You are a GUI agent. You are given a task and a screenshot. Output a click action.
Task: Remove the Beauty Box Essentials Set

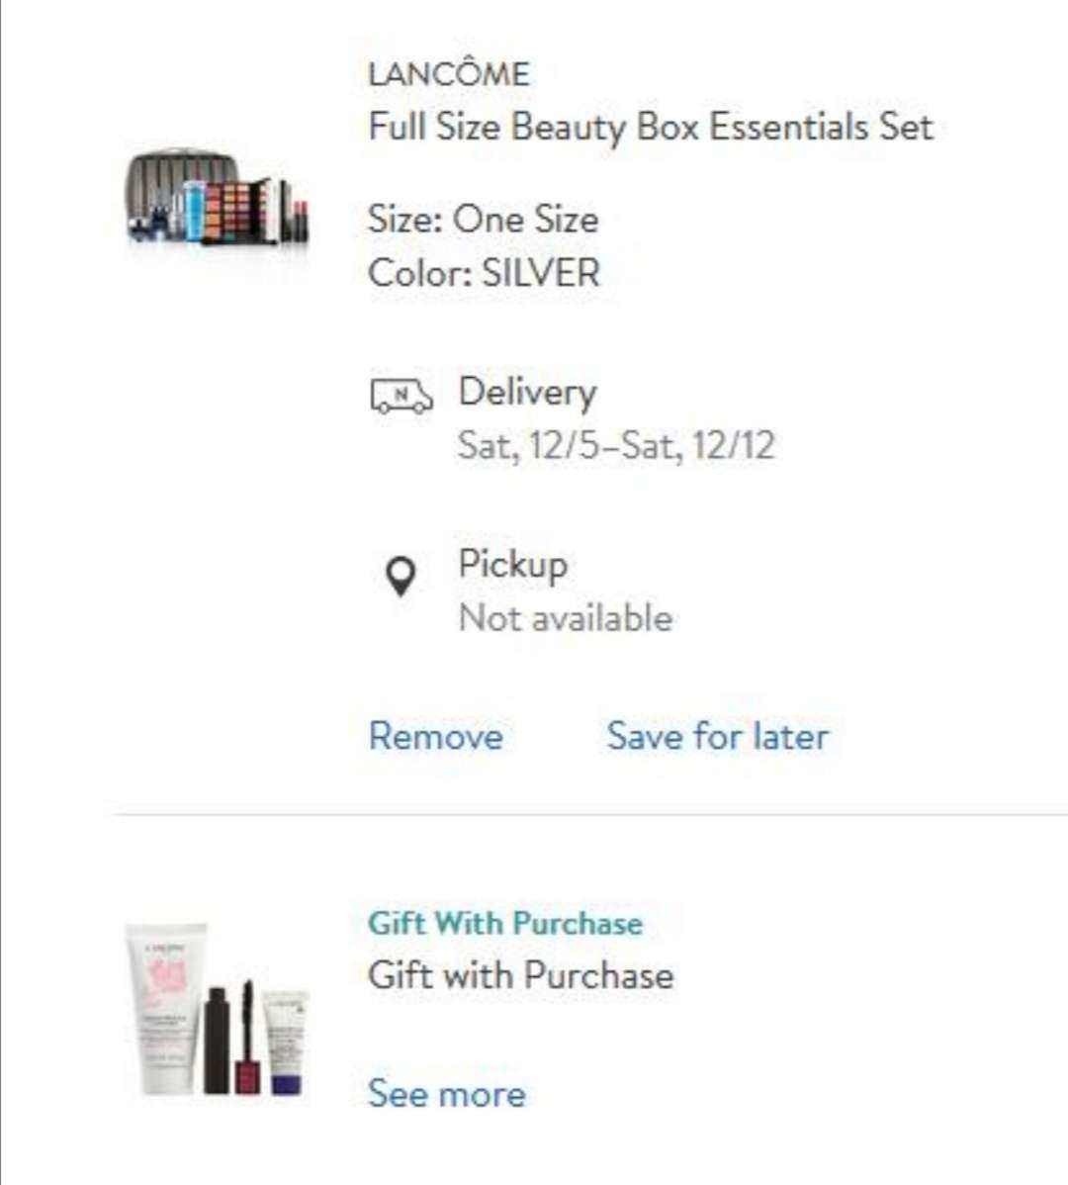(x=436, y=737)
